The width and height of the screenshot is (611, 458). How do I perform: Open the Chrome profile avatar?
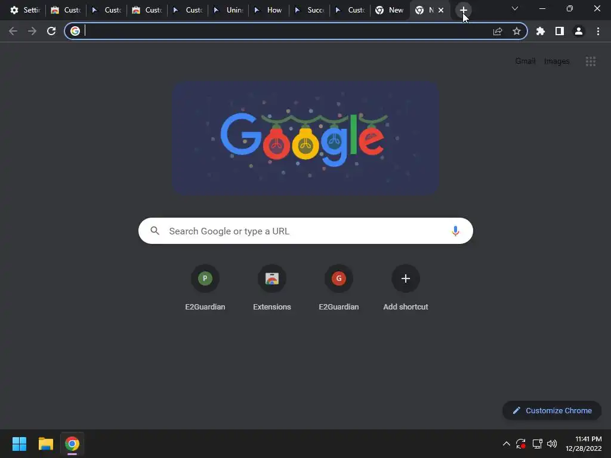(x=579, y=31)
